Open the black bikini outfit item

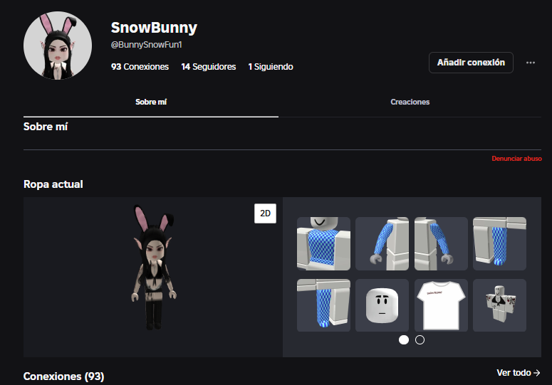pyautogui.click(x=499, y=305)
